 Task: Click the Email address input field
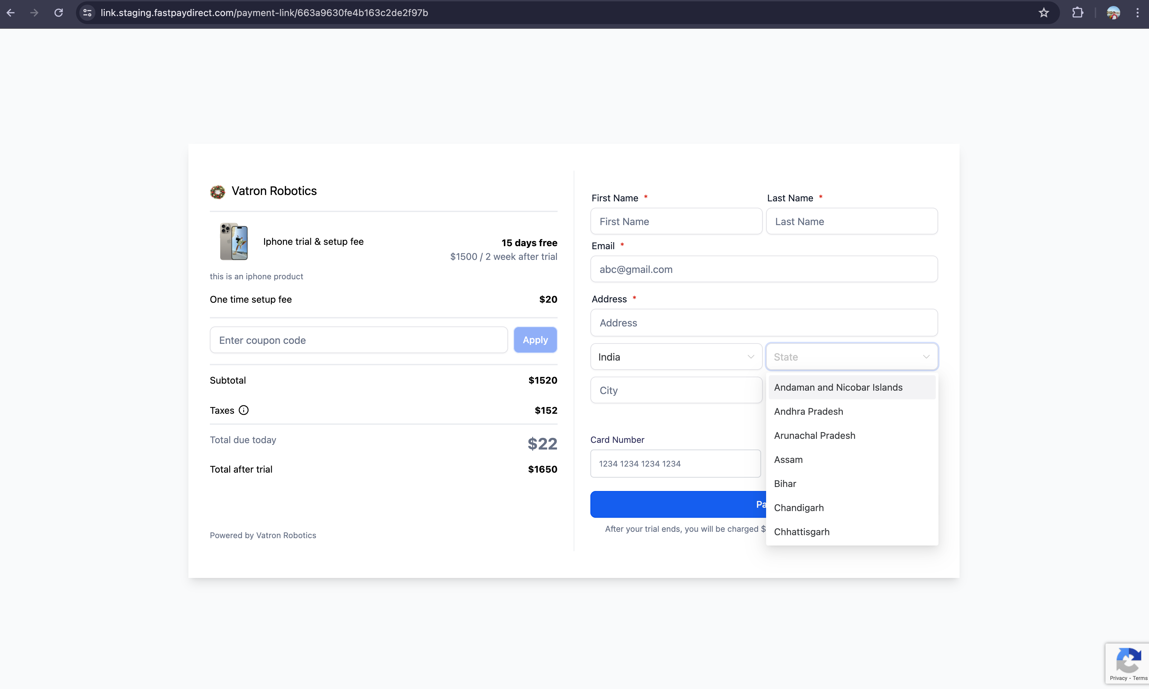[763, 268]
